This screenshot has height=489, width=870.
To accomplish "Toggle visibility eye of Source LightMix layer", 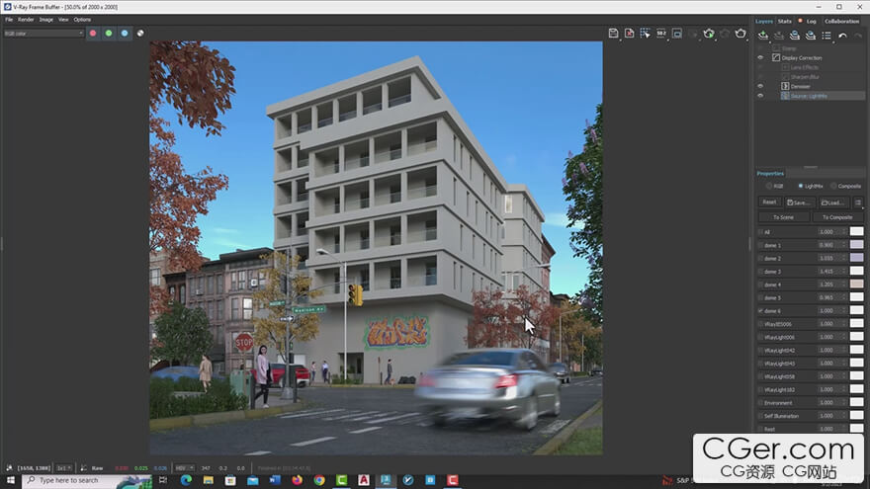I will pyautogui.click(x=760, y=96).
